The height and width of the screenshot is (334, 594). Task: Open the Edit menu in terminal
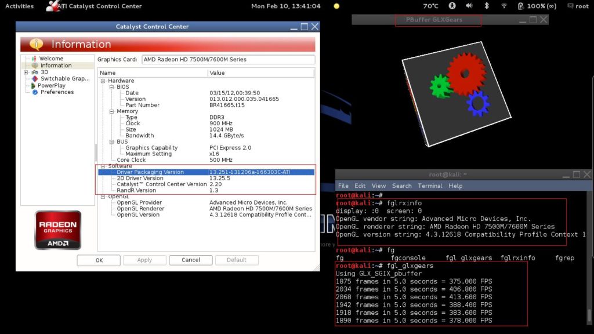coord(360,186)
